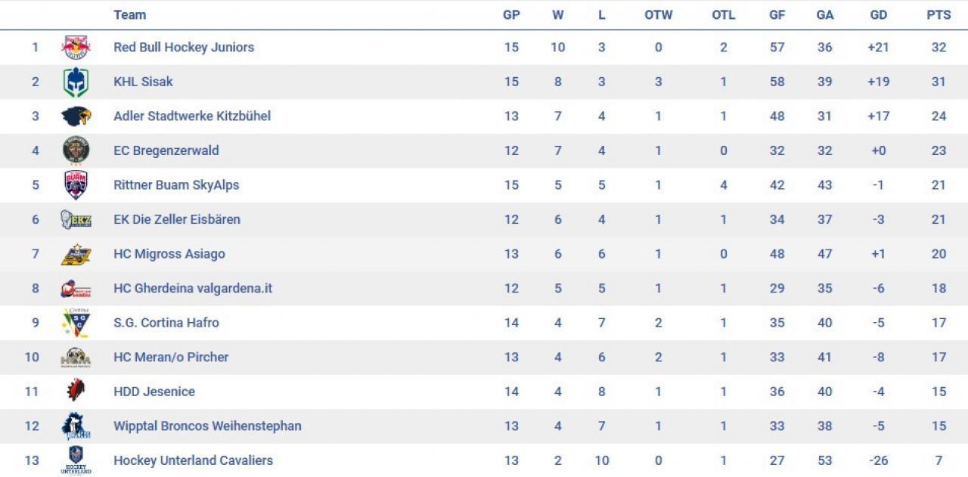This screenshot has width=968, height=477.
Task: Open the HC Gherdeina valgardena.it team link
Action: [x=193, y=288]
